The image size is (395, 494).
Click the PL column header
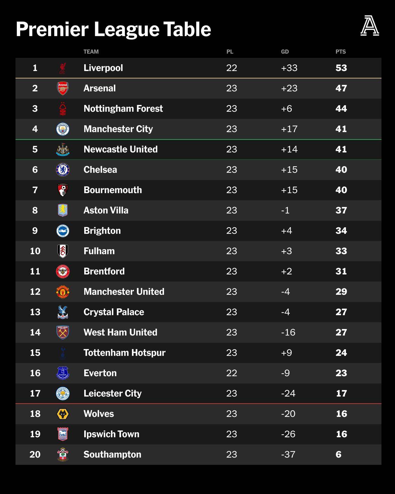click(x=229, y=52)
